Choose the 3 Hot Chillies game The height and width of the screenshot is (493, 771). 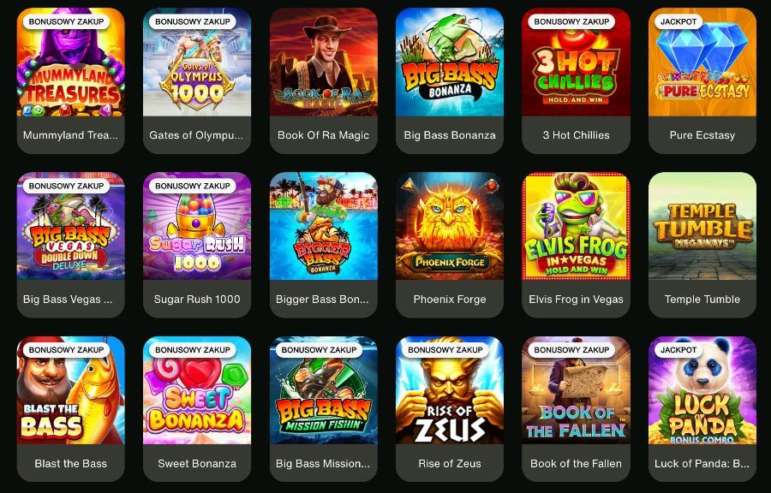[576, 80]
